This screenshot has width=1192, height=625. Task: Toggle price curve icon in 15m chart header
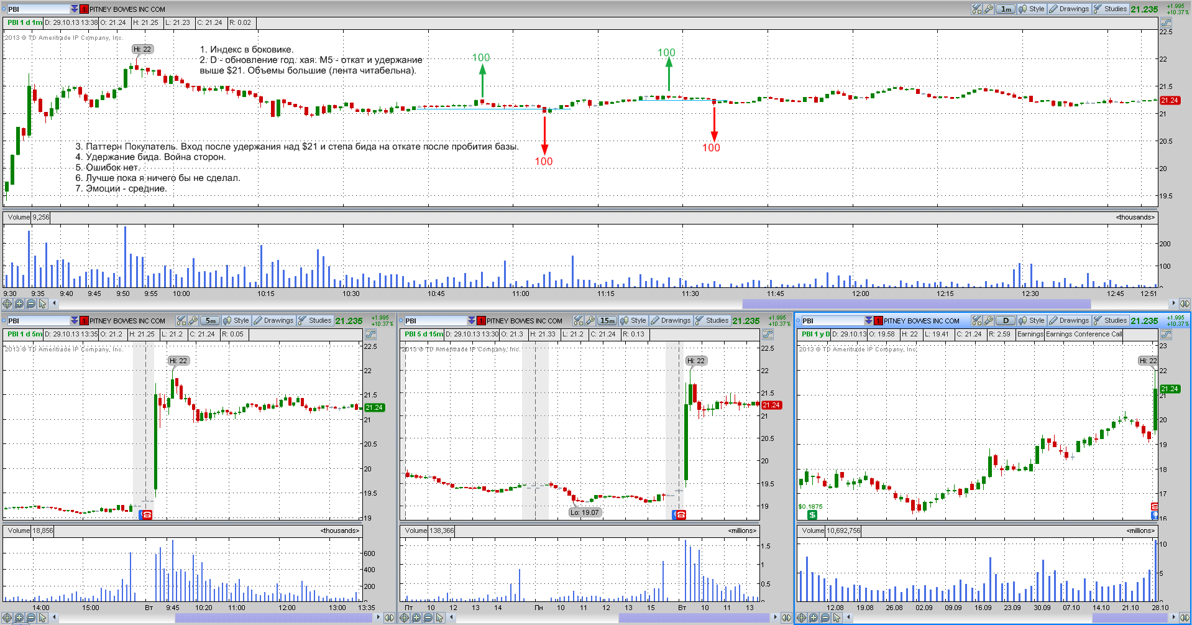(x=768, y=334)
